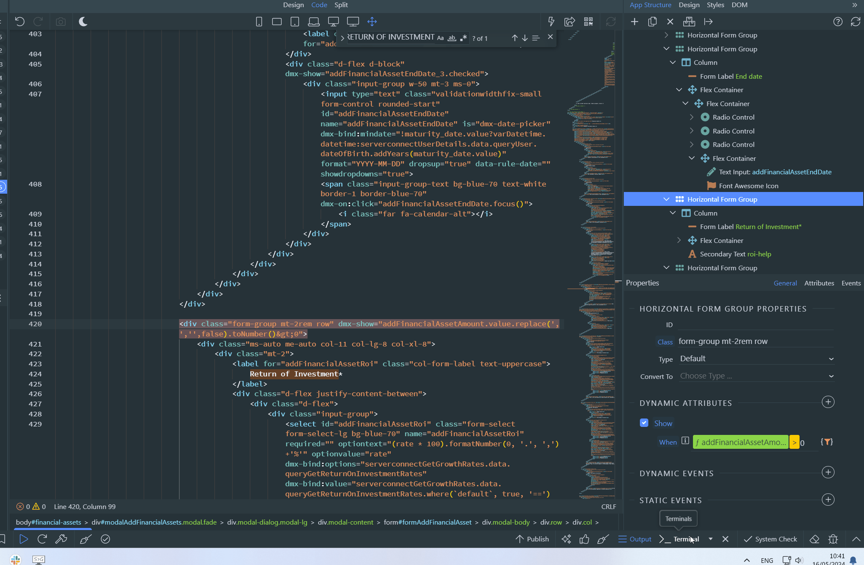This screenshot has width=864, height=565.
Task: Switch to Events properties tab
Action: (x=851, y=283)
